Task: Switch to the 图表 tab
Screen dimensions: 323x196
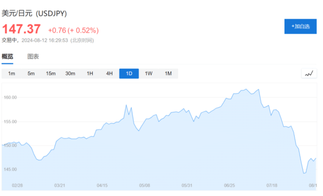Action: point(33,56)
